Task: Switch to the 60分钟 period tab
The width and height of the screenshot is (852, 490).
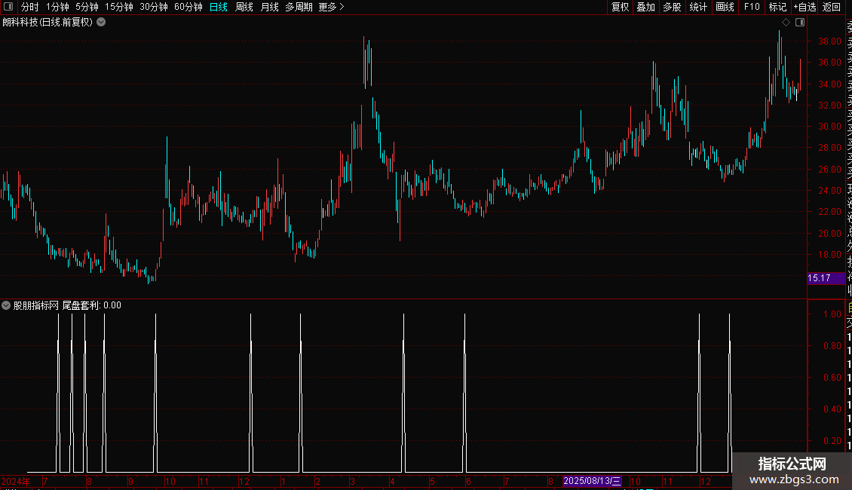Action: (x=188, y=7)
